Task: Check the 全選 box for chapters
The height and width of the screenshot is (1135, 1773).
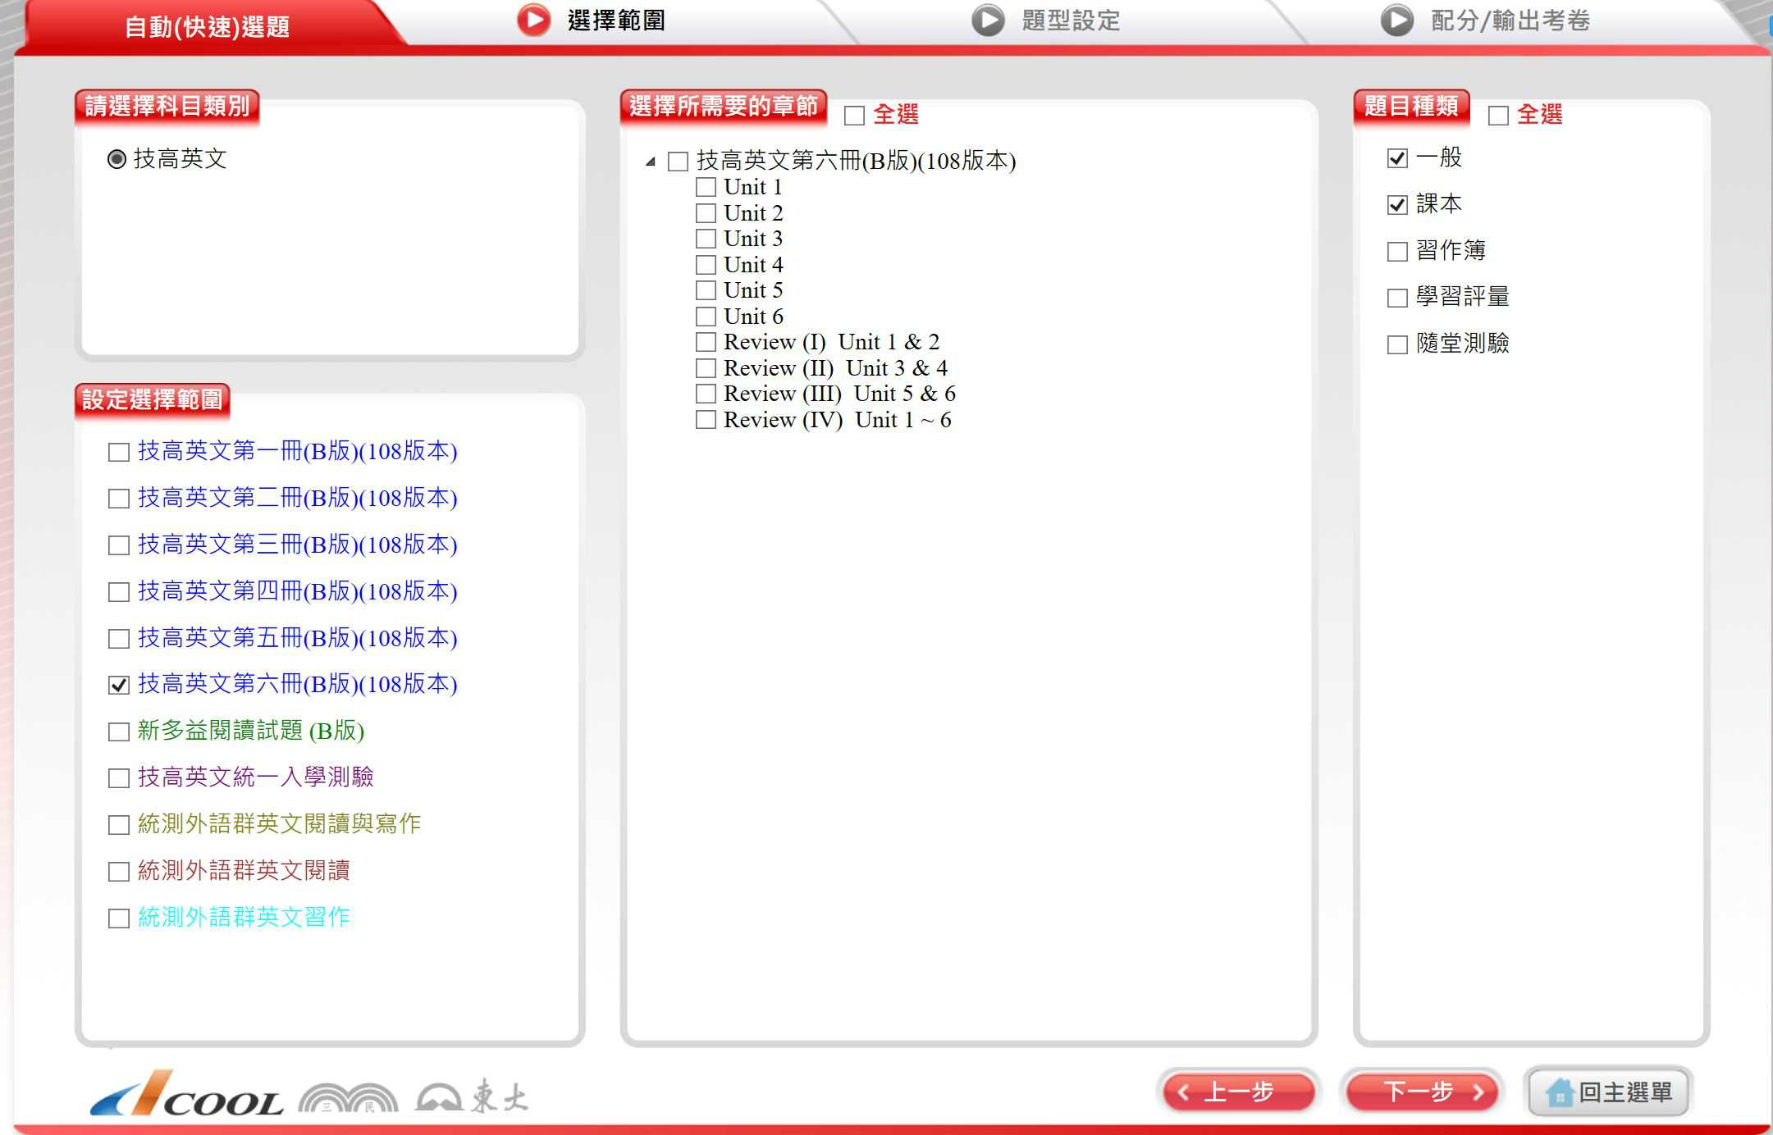Action: pyautogui.click(x=854, y=116)
